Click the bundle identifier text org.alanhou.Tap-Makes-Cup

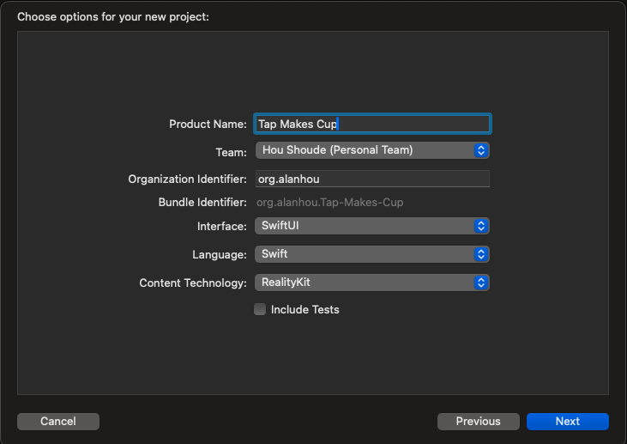[x=330, y=203]
